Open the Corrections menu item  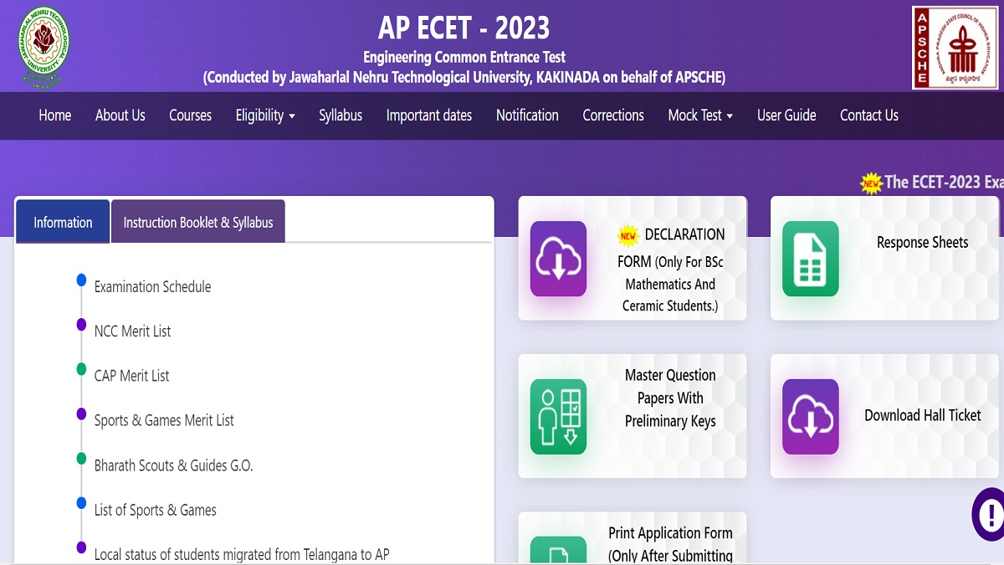pos(613,116)
